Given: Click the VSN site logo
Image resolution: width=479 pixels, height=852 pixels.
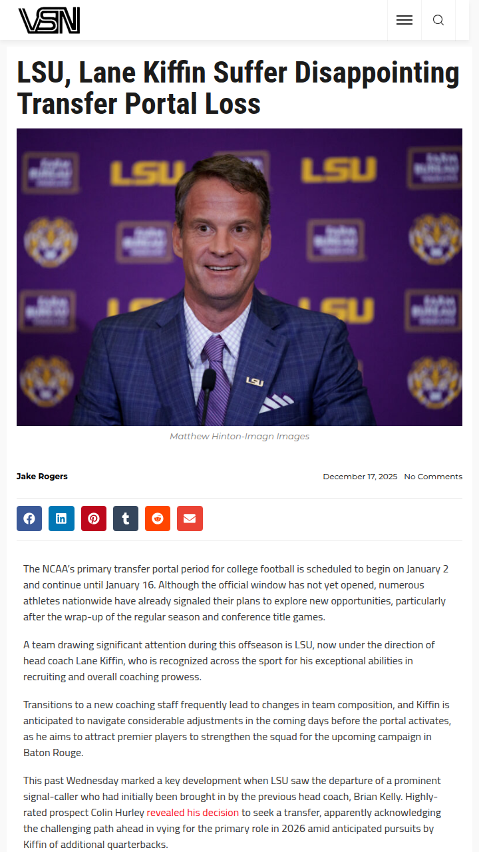Looking at the screenshot, I should pos(49,21).
